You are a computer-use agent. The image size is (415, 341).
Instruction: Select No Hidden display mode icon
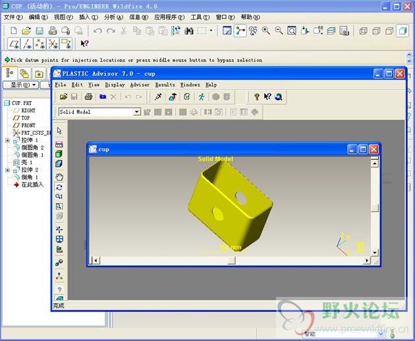coord(389,31)
